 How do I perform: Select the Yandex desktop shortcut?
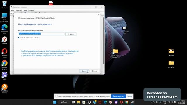[5, 41]
